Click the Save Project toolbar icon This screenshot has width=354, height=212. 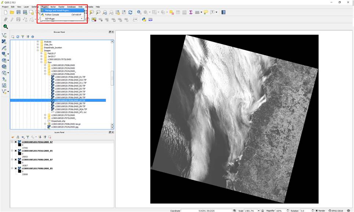(x=18, y=12)
